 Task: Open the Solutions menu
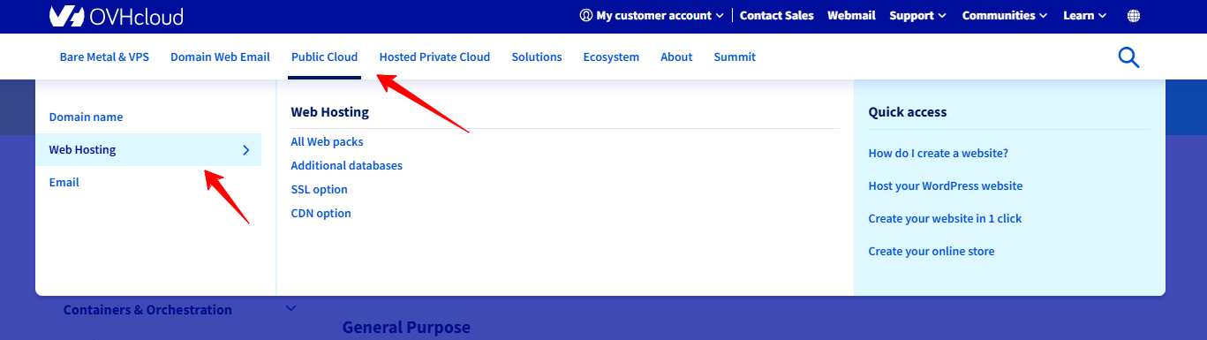point(537,57)
